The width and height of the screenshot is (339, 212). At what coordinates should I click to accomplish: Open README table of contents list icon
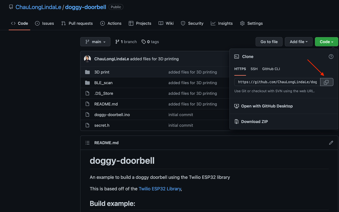[87, 143]
